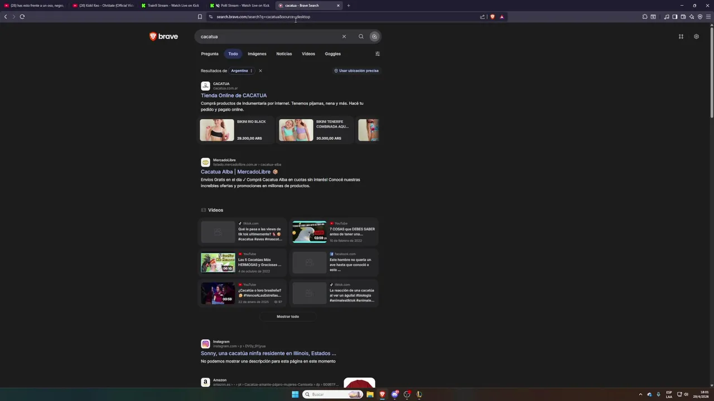Click Usar ubicación precisa
The height and width of the screenshot is (401, 714).
click(x=356, y=71)
